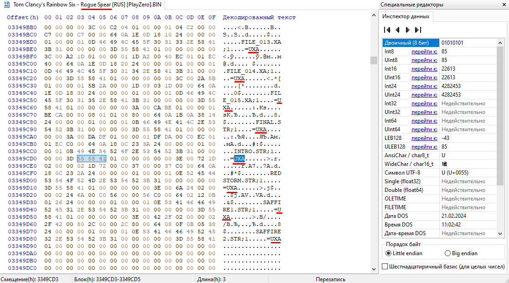Follow 'перейти к:' link for Int32
The width and height of the screenshot is (509, 283).
point(424,103)
